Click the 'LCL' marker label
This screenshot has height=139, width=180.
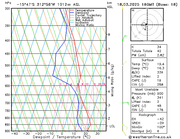point(112,126)
